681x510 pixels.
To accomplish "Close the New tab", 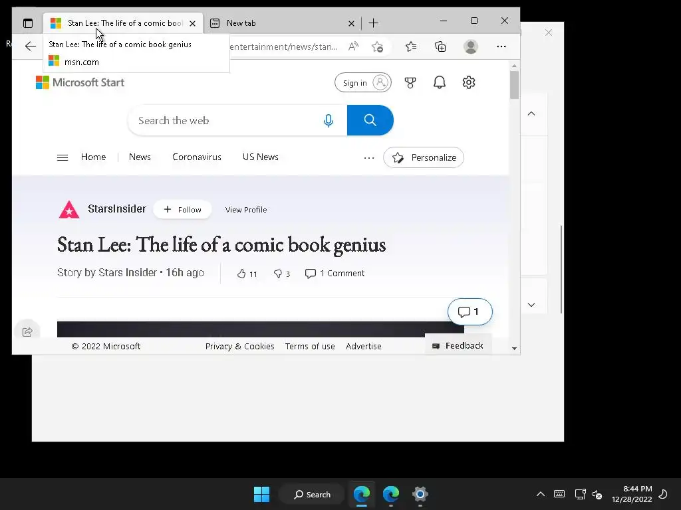I will coord(351,23).
